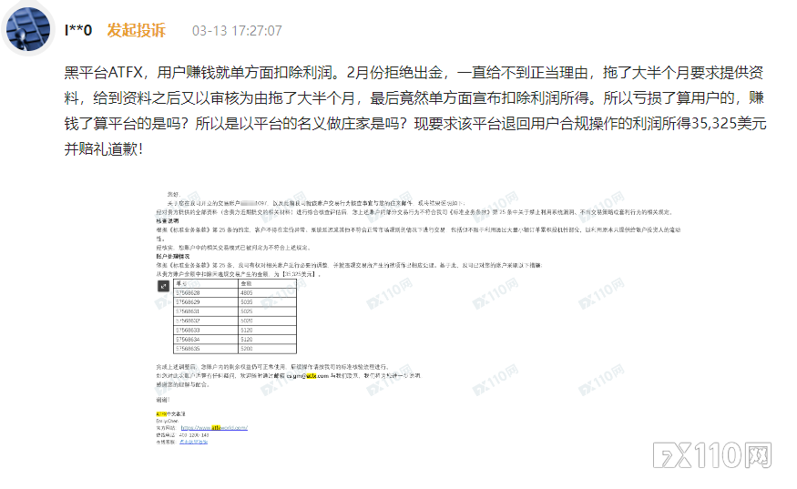Click the username I**0
Screen dimensions: 797x489
pyautogui.click(x=78, y=30)
